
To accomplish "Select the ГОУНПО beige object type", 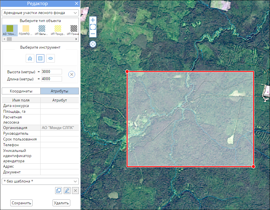I will 26,30.
